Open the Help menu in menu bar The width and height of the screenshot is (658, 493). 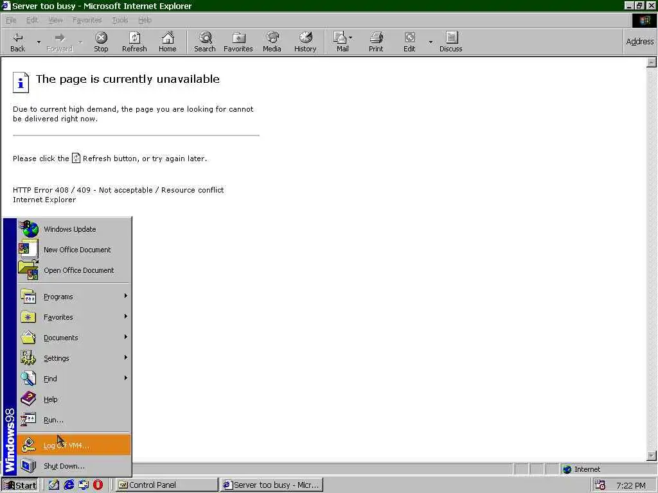tap(145, 20)
